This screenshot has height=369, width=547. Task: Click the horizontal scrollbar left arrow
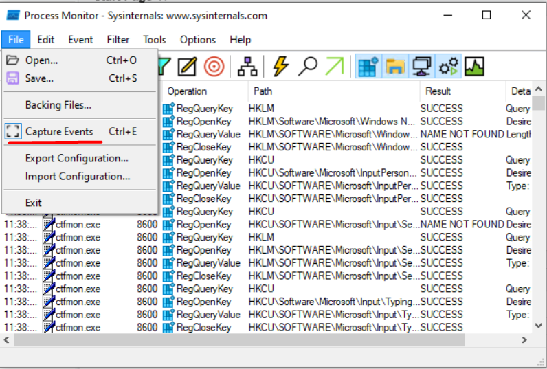7,339
